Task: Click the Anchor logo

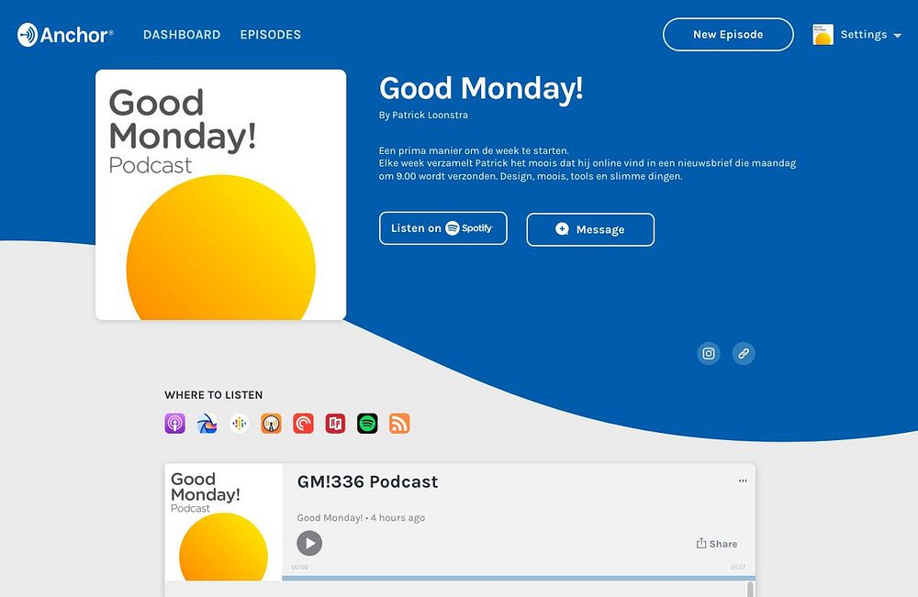Action: (x=65, y=35)
